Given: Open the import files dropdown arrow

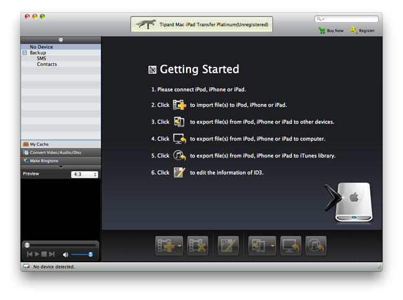Looking at the screenshot, I should tap(179, 246).
